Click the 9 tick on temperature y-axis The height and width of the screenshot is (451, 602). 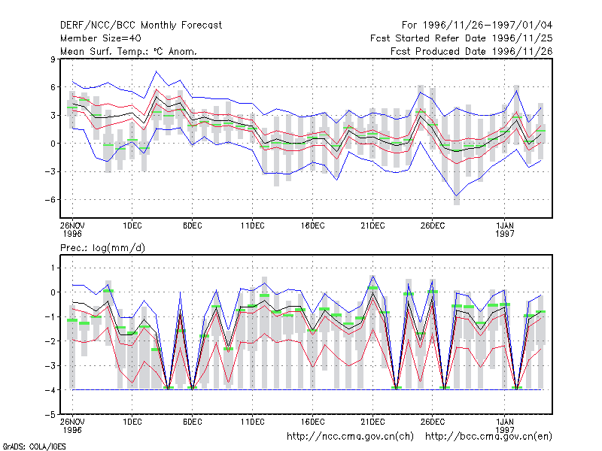[x=53, y=59]
